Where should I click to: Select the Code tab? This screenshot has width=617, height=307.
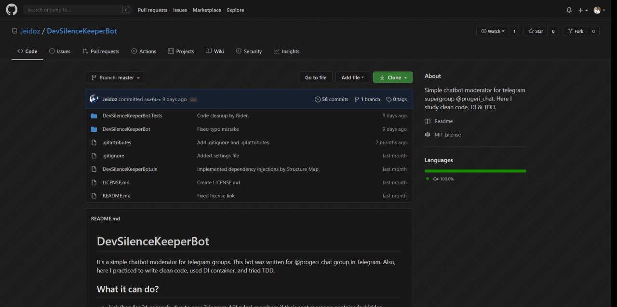pos(27,51)
